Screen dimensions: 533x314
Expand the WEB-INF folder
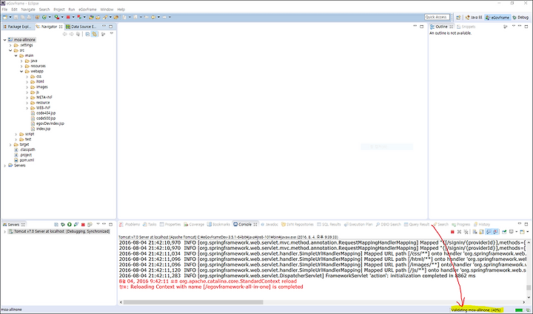(x=27, y=108)
